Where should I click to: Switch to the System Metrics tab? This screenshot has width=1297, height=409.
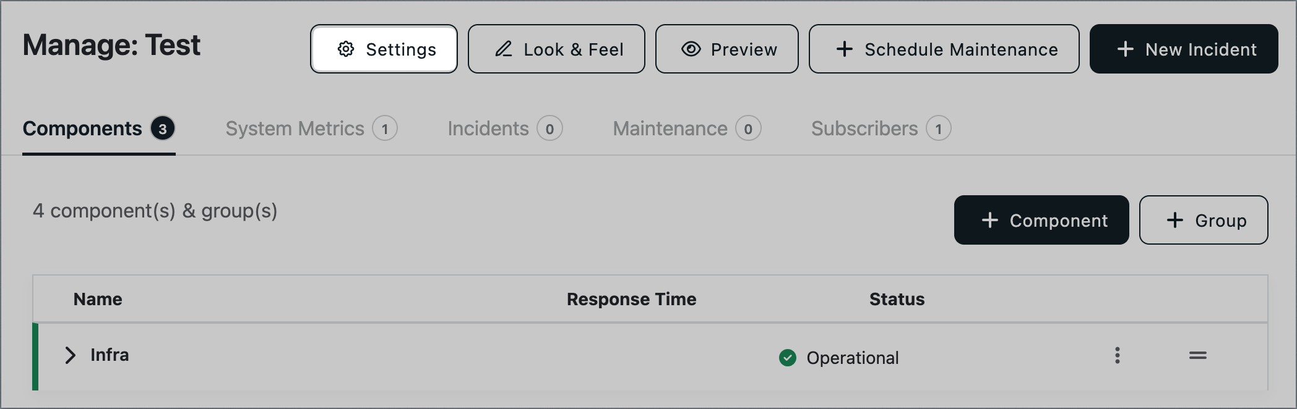tap(311, 129)
